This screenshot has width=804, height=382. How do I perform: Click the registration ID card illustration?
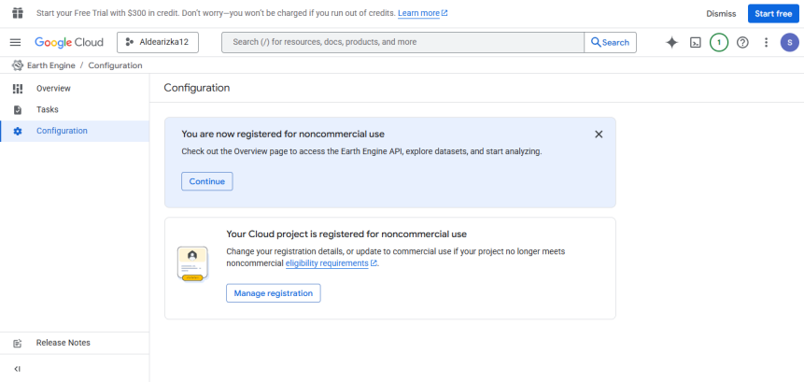(192, 264)
